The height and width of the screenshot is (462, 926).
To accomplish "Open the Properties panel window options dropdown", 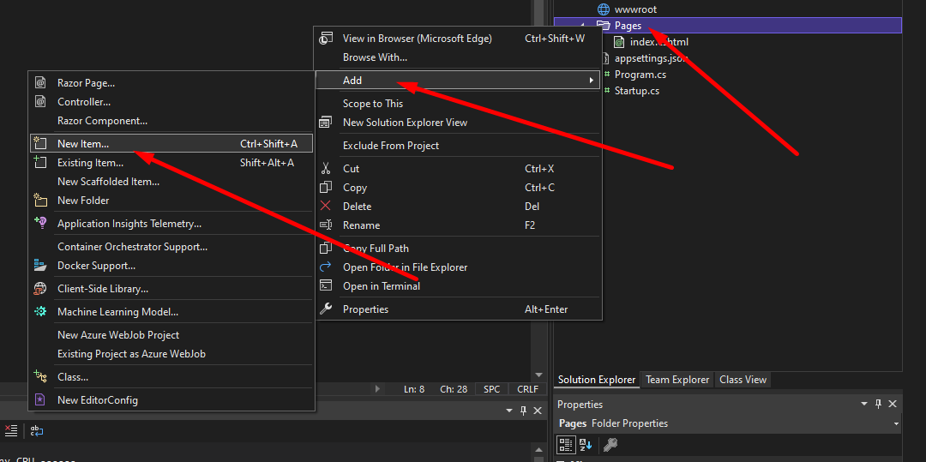I will coord(864,404).
